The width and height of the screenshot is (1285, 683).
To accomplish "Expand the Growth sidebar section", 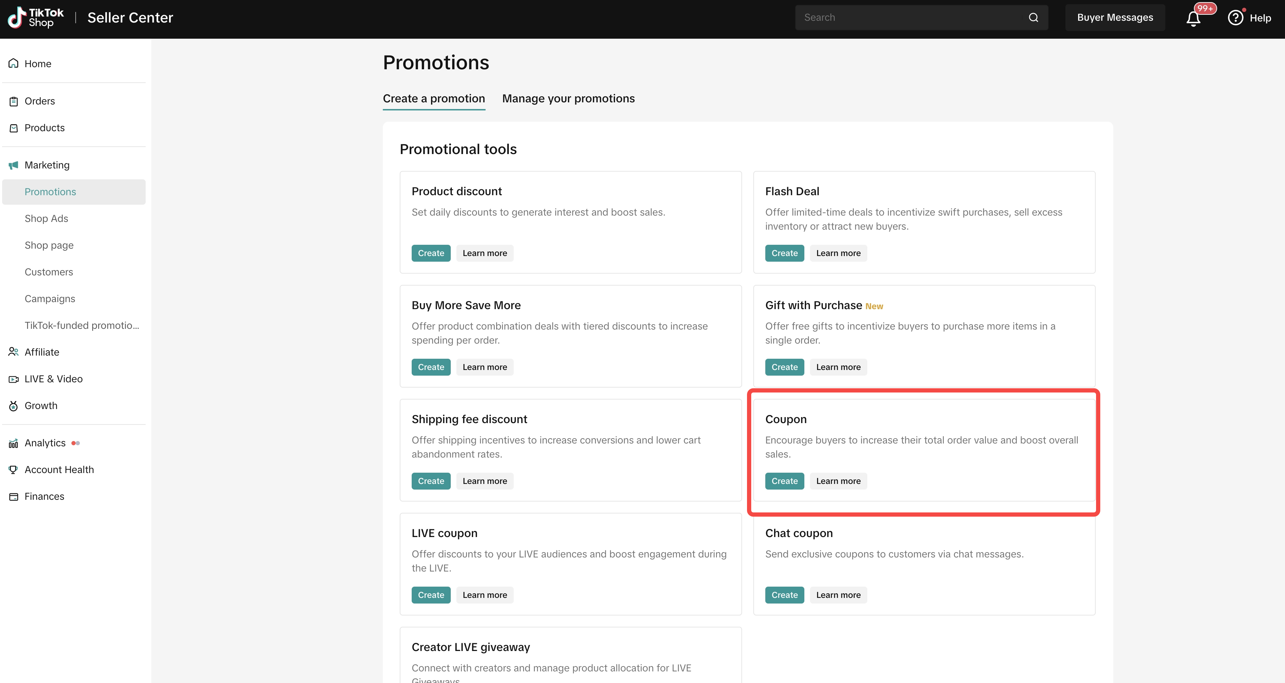I will [x=41, y=406].
